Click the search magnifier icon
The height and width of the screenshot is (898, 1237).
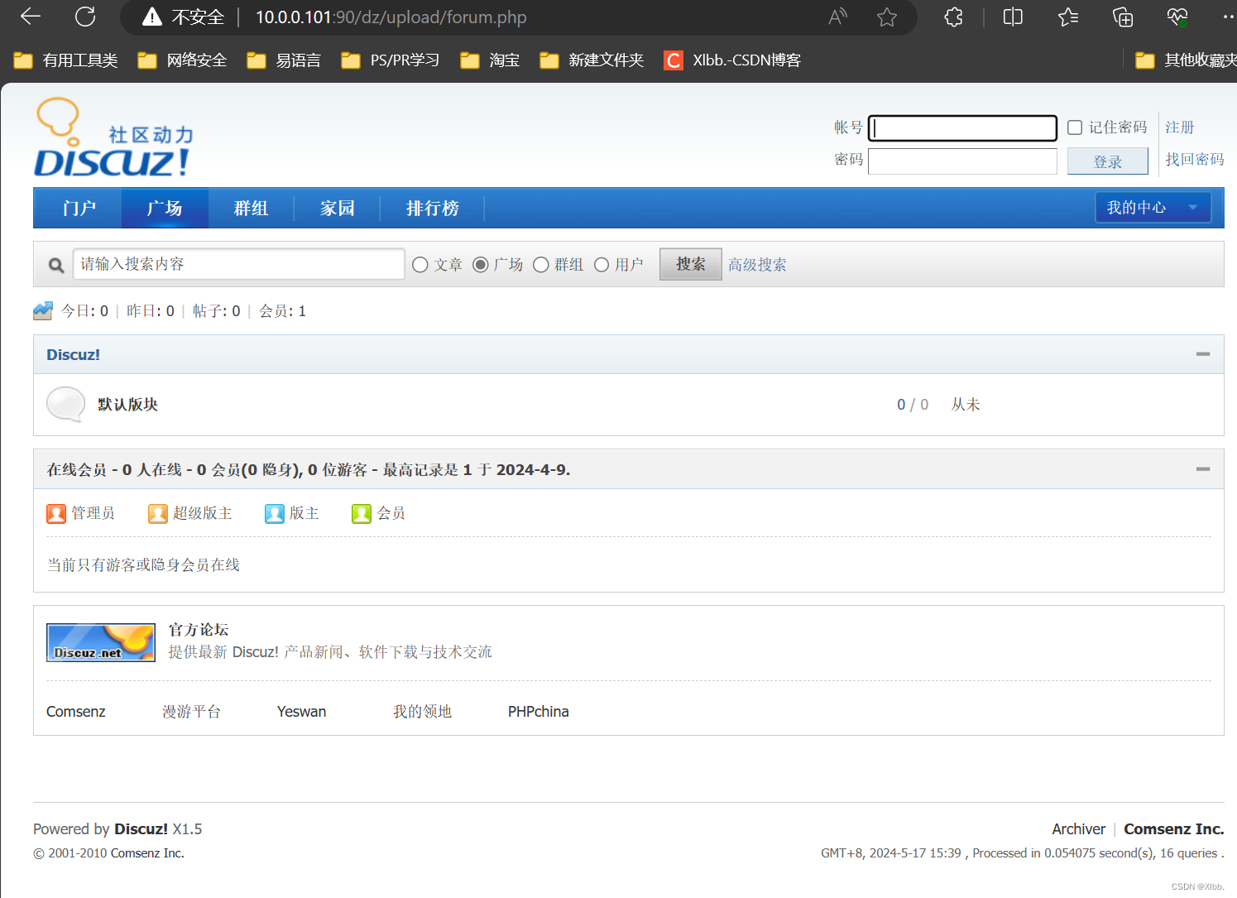pyautogui.click(x=56, y=265)
